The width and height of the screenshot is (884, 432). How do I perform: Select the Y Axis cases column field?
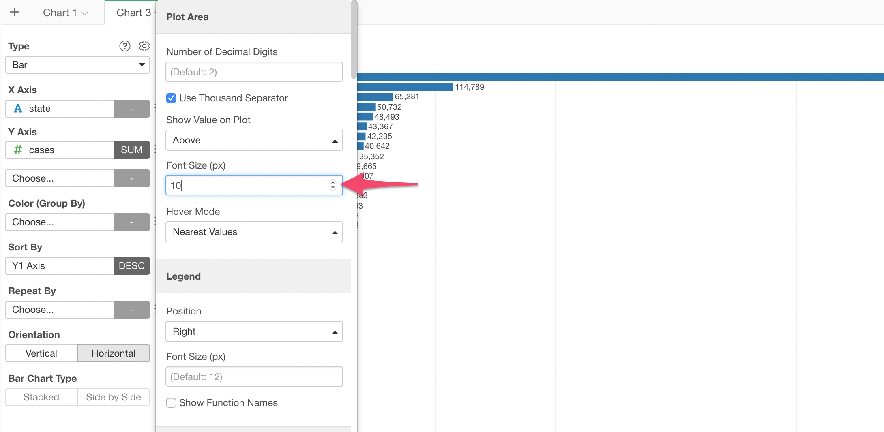[x=60, y=150]
